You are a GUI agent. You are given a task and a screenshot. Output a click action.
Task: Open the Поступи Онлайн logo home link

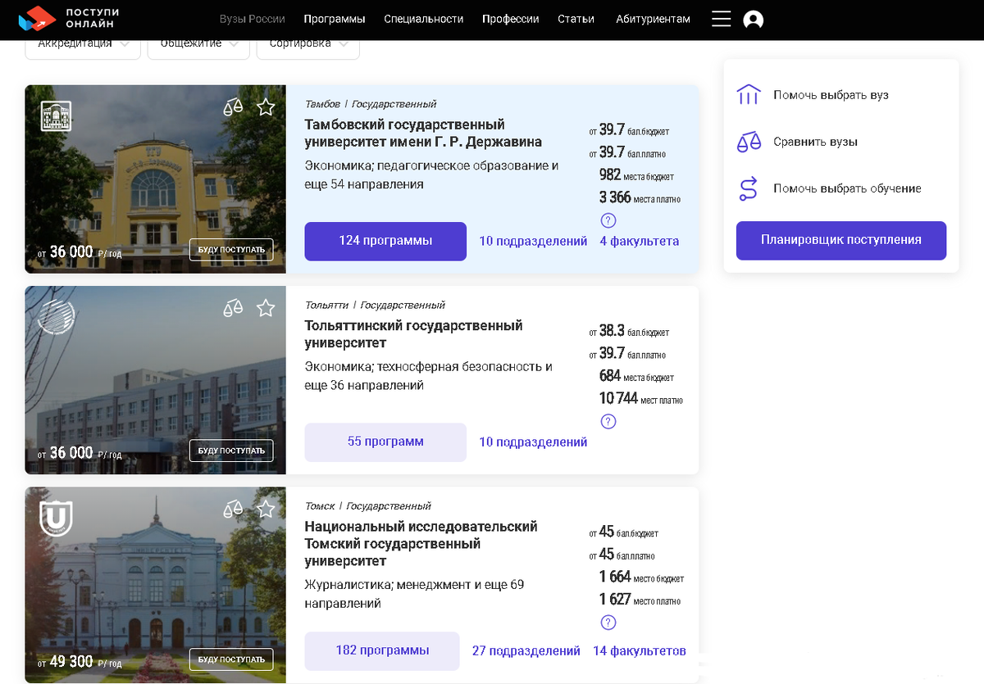pos(68,19)
